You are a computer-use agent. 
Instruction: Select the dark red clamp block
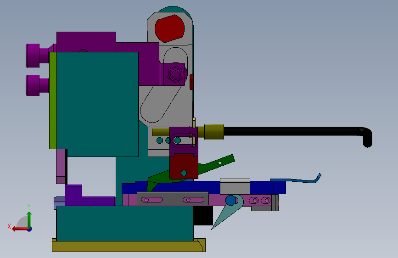(x=184, y=166)
